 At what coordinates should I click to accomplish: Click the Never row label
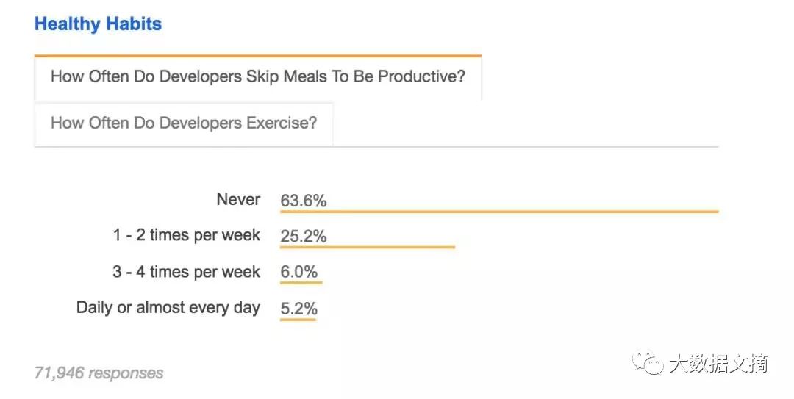pos(238,200)
